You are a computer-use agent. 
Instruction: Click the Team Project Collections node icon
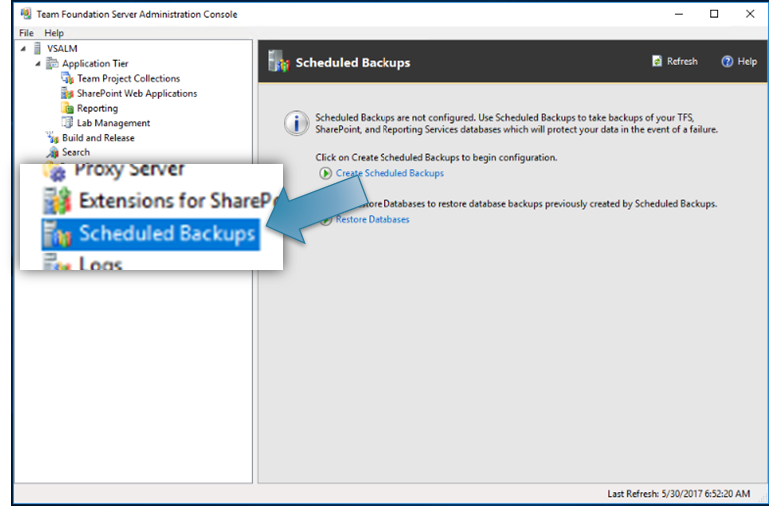click(68, 78)
